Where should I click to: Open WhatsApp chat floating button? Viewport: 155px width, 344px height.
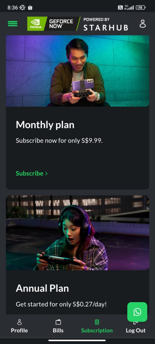(x=137, y=312)
